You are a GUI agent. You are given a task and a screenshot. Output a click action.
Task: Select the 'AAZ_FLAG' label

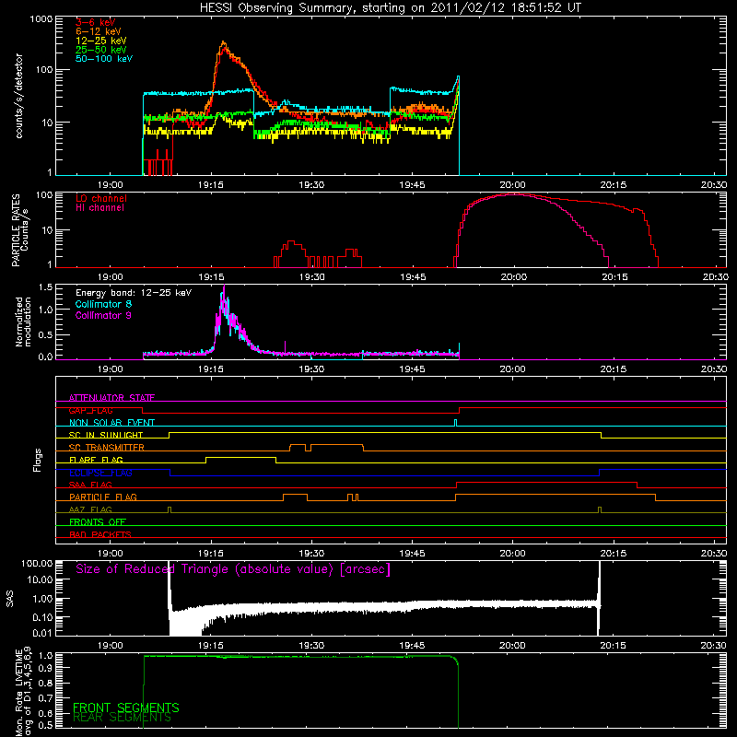coord(90,509)
